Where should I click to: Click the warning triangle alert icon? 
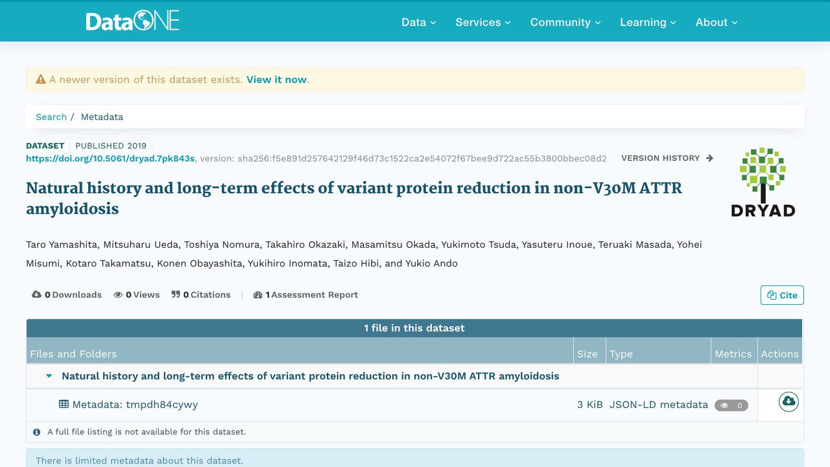[x=41, y=79]
